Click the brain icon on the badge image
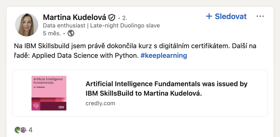The image size is (280, 137). (x=36, y=106)
